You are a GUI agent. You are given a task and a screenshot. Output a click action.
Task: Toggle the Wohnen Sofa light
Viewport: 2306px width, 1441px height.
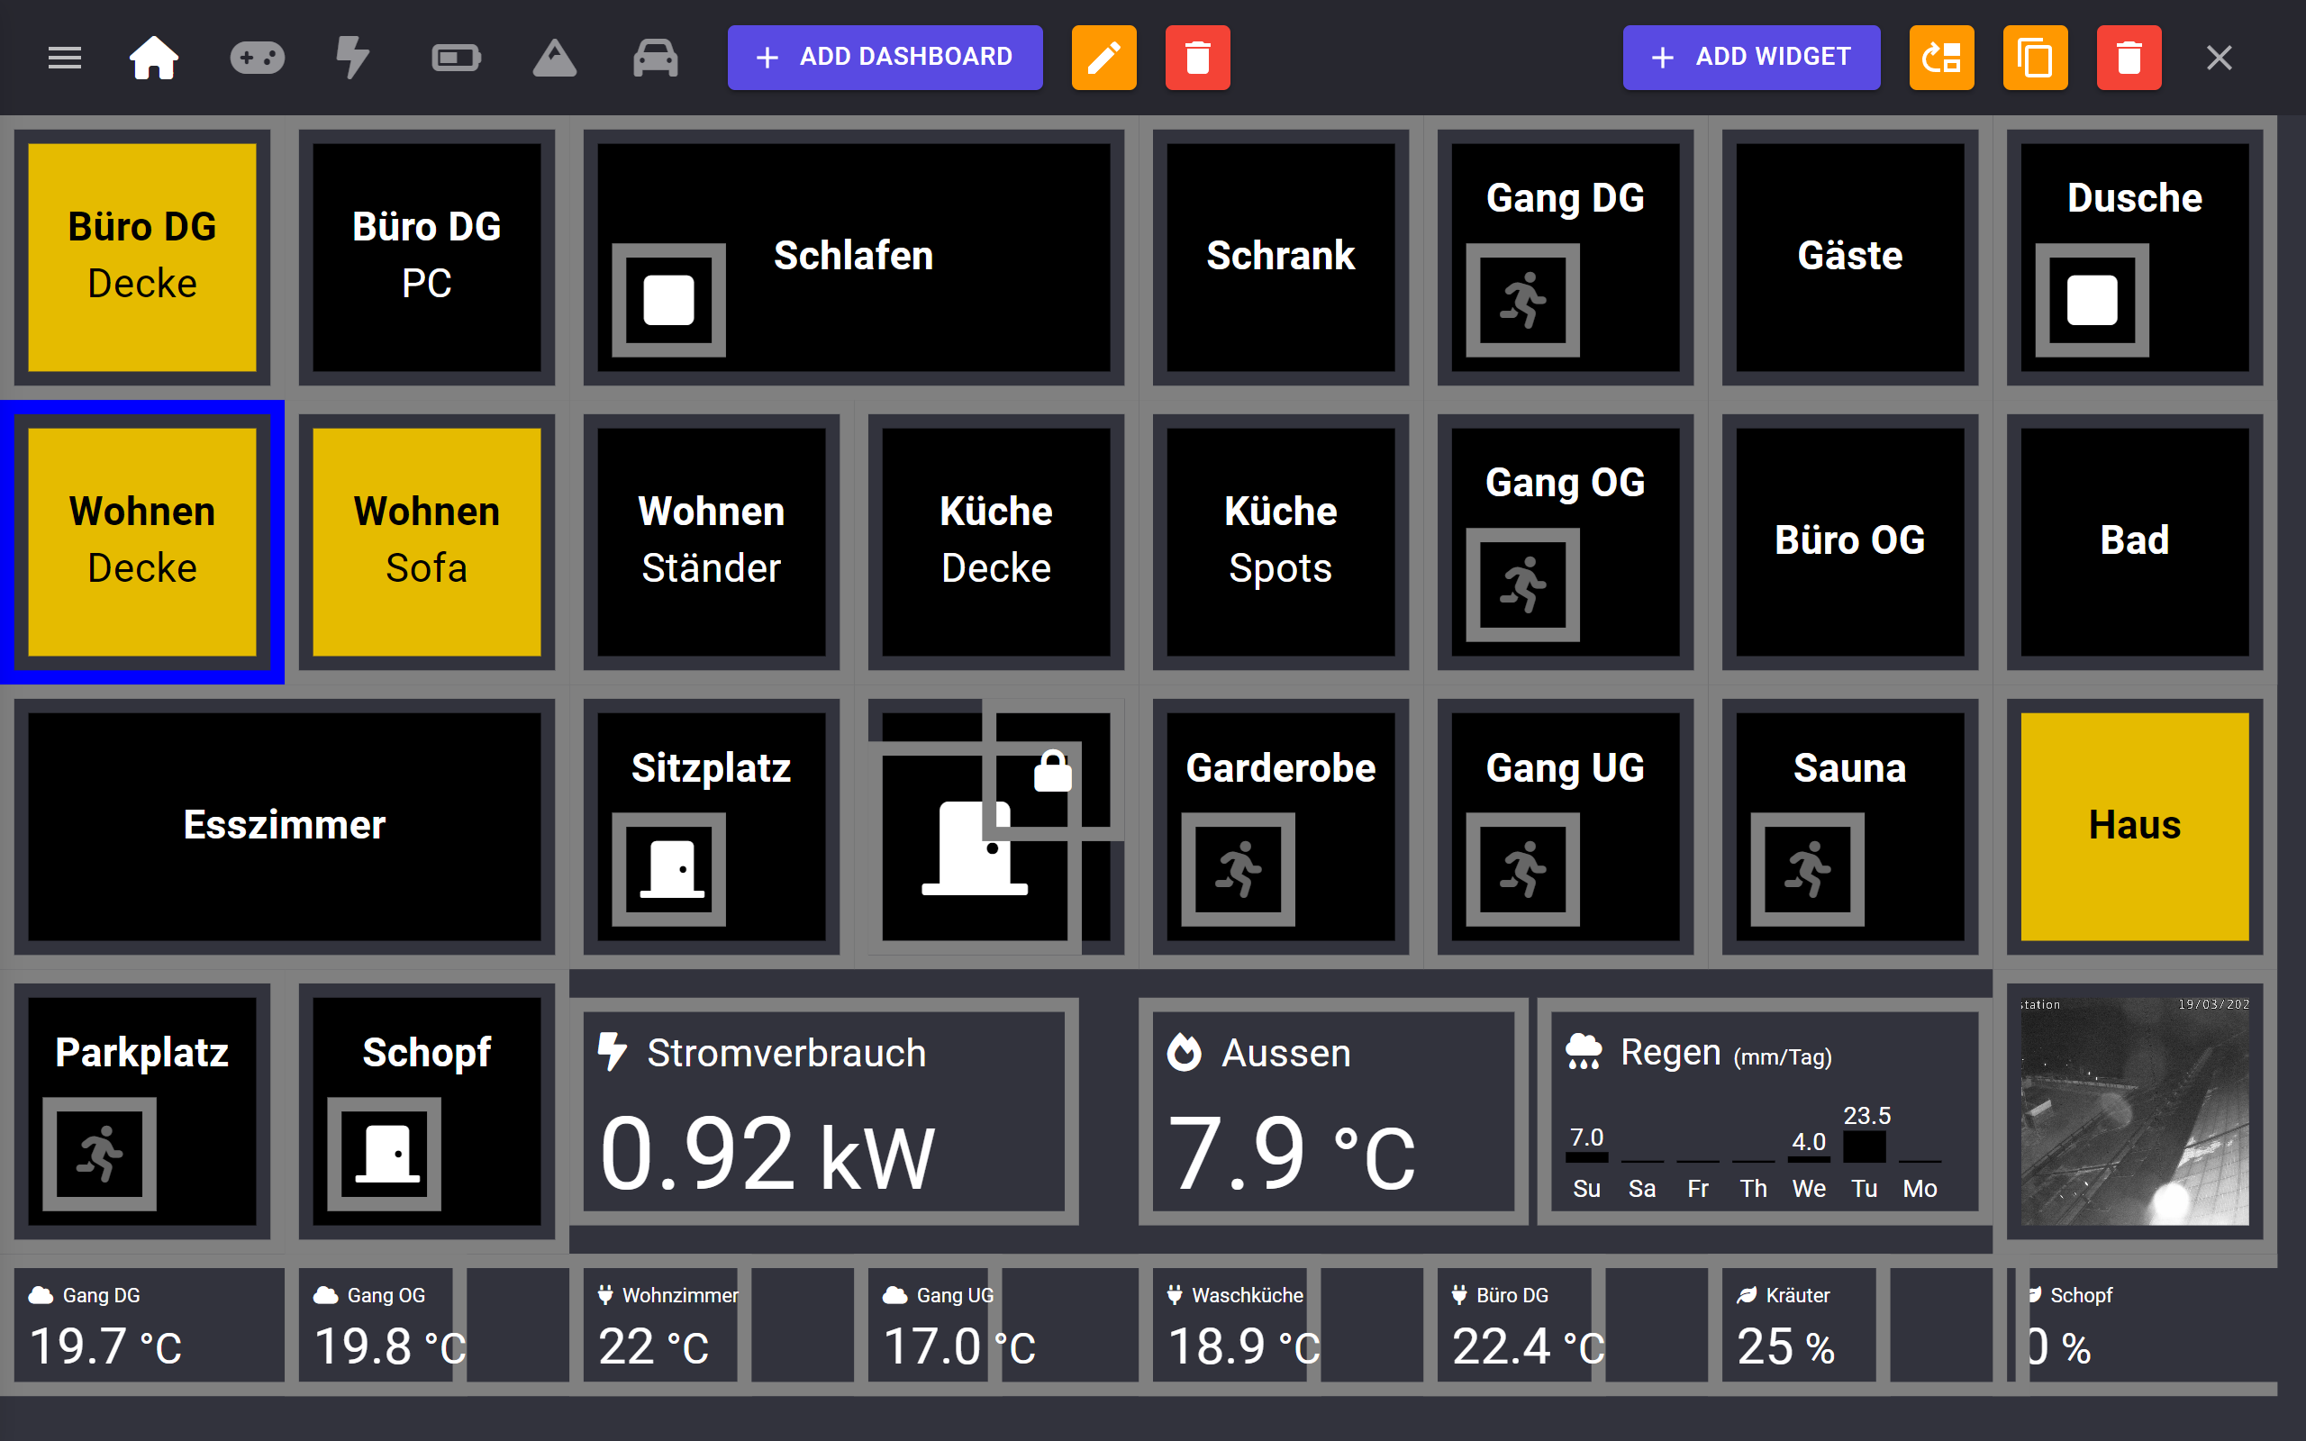[427, 541]
